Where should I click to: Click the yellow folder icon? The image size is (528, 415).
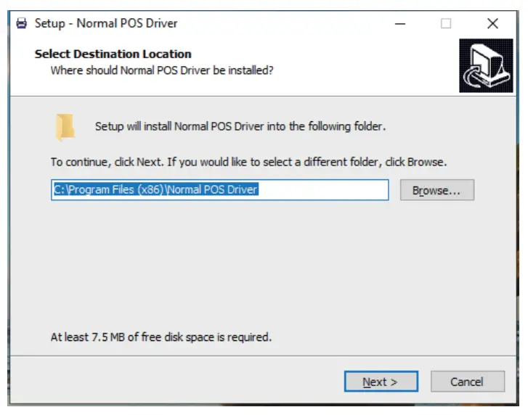click(65, 127)
